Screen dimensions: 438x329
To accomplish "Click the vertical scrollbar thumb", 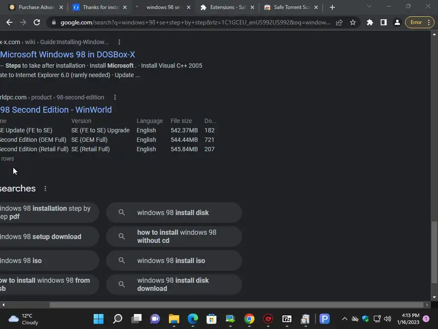I will (x=434, y=252).
